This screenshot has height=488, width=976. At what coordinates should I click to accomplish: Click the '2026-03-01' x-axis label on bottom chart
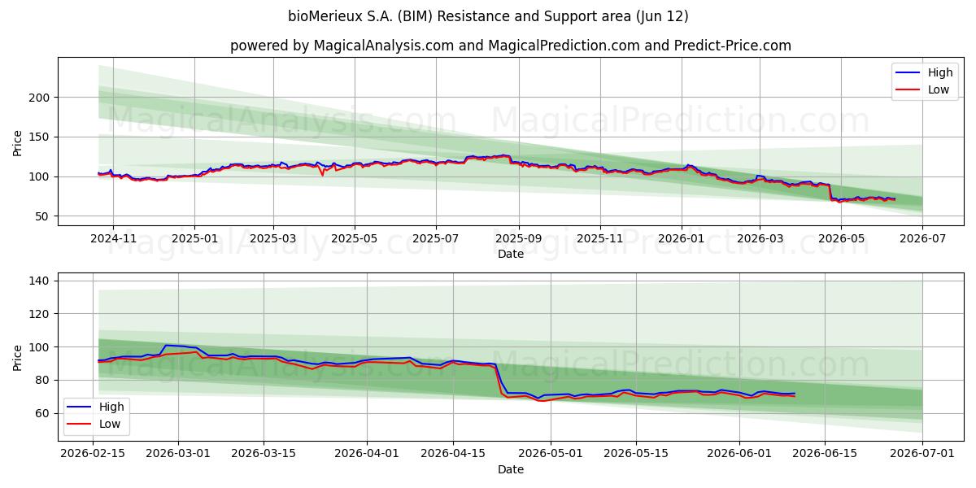pyautogui.click(x=178, y=455)
